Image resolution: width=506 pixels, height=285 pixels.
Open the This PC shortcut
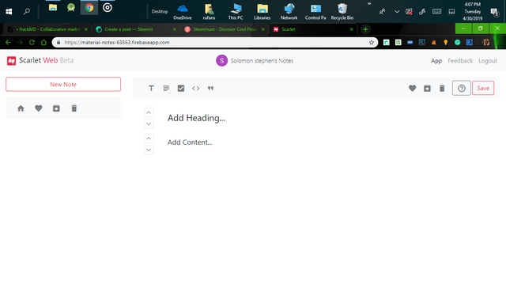pyautogui.click(x=236, y=12)
